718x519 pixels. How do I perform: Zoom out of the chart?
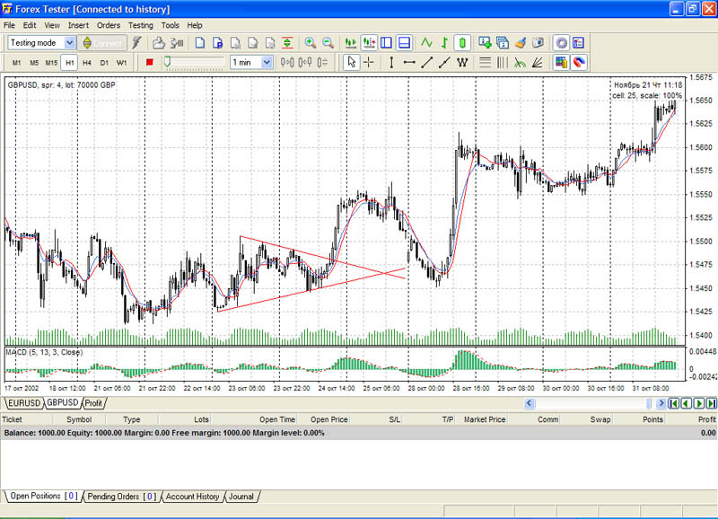[x=328, y=42]
